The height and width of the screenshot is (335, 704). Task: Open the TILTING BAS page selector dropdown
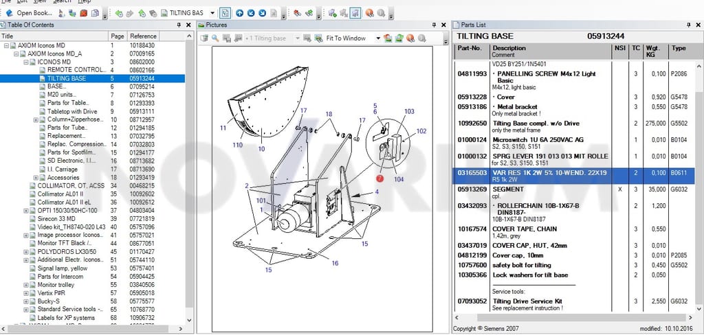pyautogui.click(x=212, y=13)
